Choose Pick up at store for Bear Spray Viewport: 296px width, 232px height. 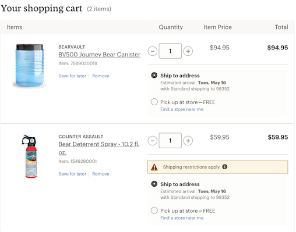[154, 210]
